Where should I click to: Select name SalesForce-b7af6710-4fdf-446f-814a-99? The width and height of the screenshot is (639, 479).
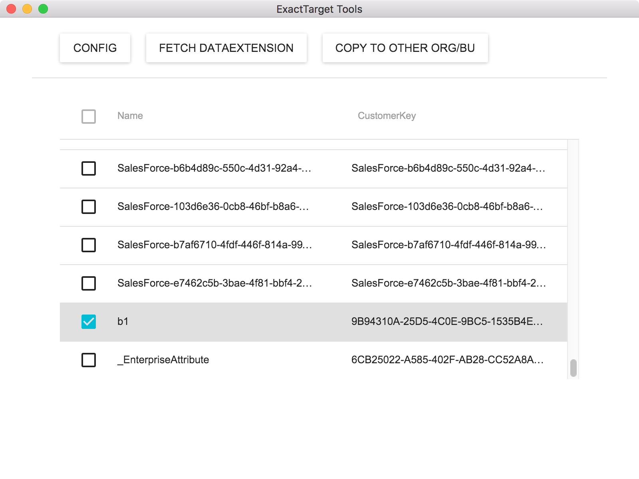tap(215, 245)
